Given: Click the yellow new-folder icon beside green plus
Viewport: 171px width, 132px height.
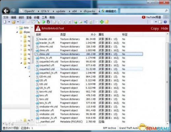Looking at the screenshot, I should coord(107,22).
